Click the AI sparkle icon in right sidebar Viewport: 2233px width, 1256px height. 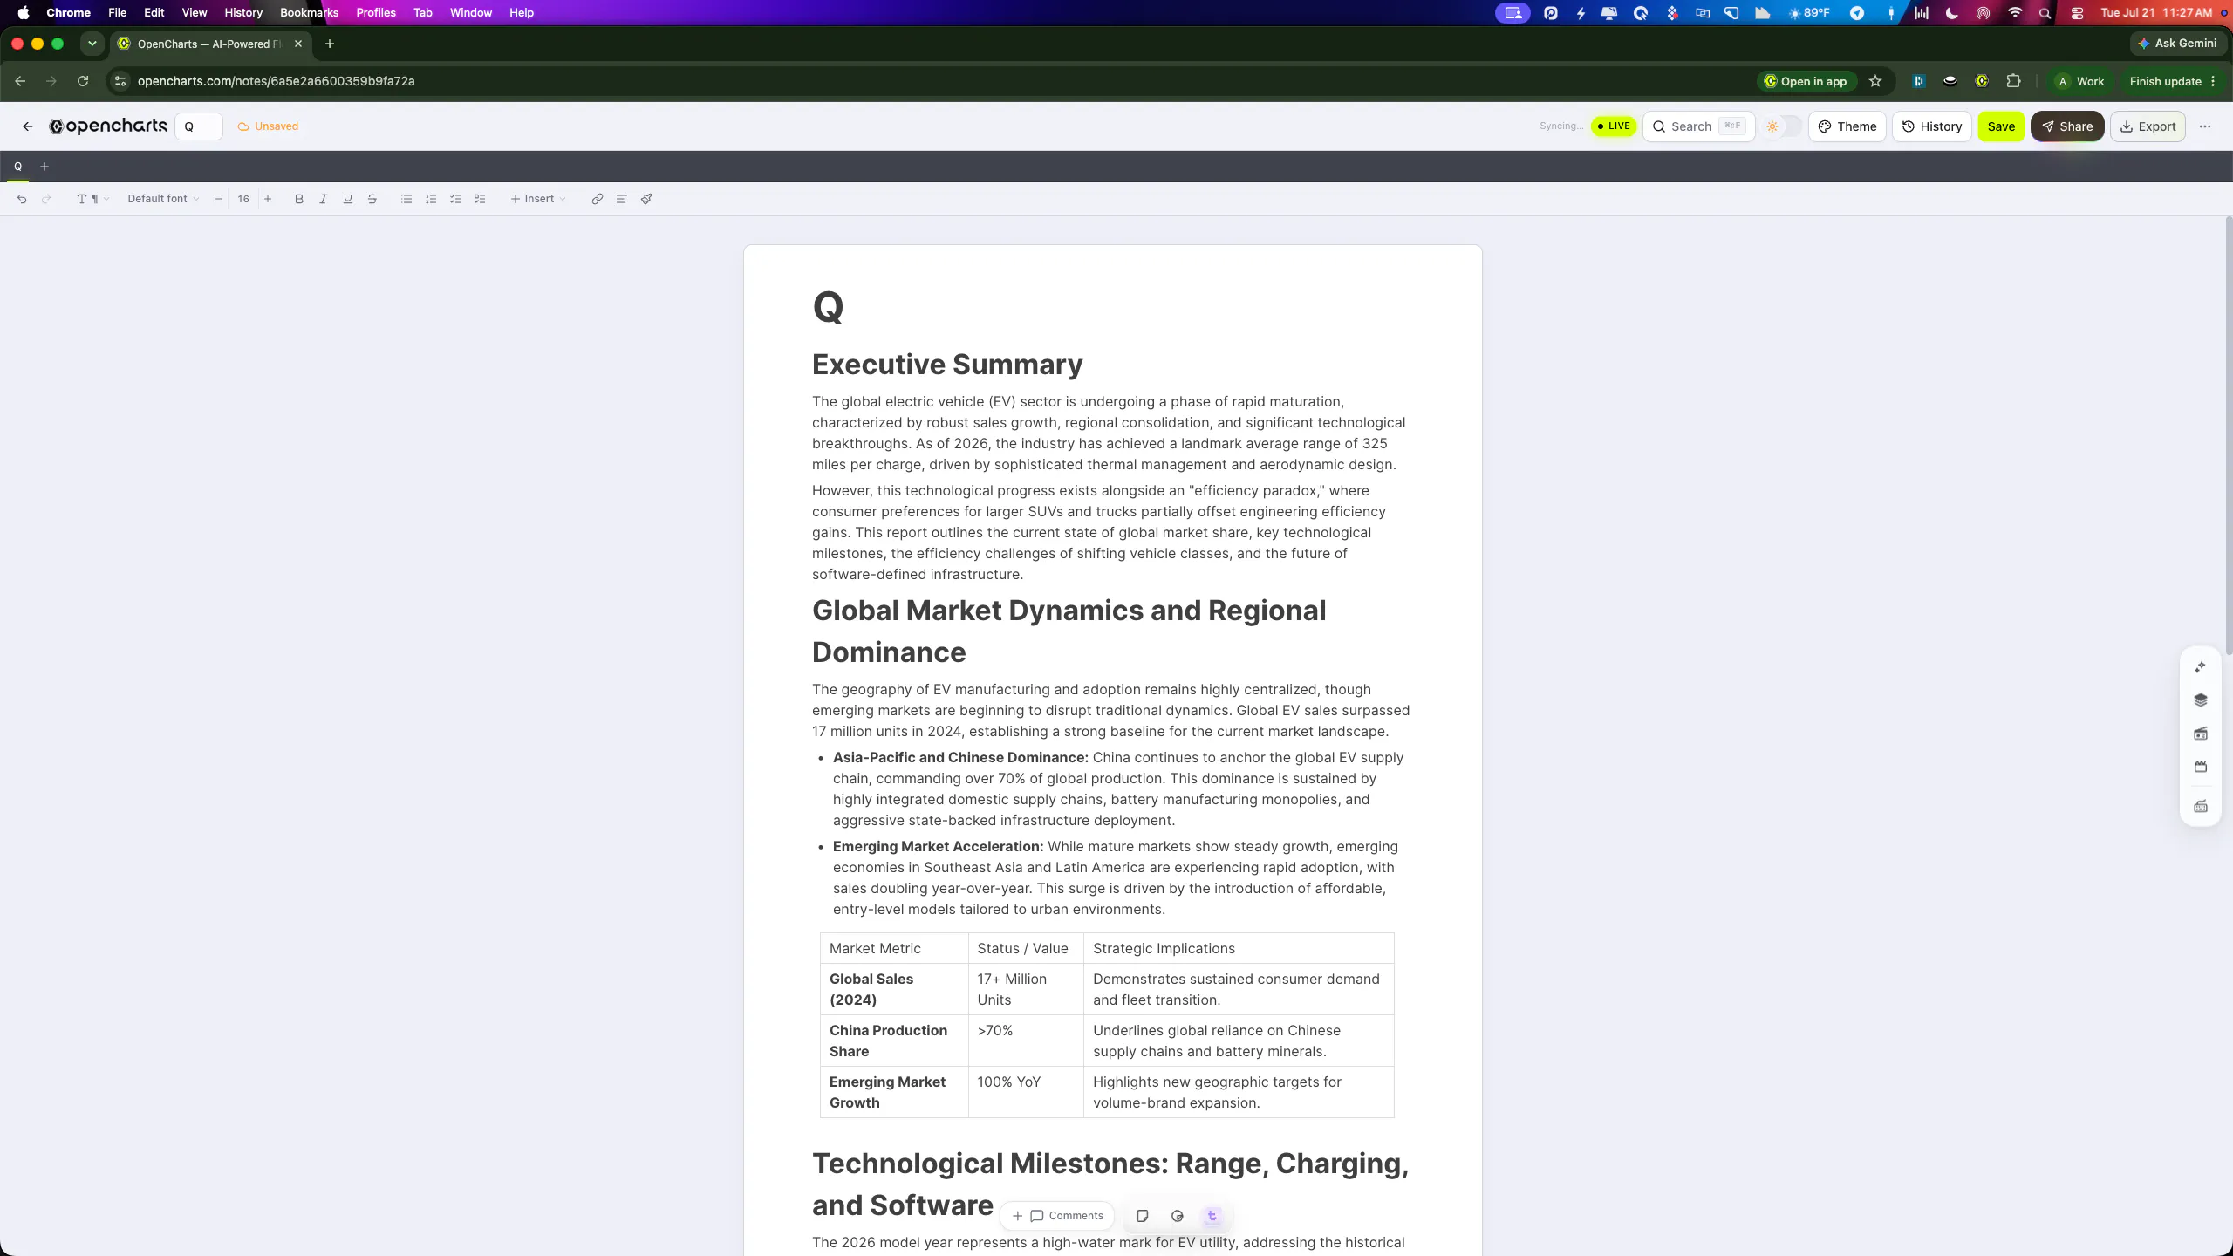pyautogui.click(x=2201, y=667)
